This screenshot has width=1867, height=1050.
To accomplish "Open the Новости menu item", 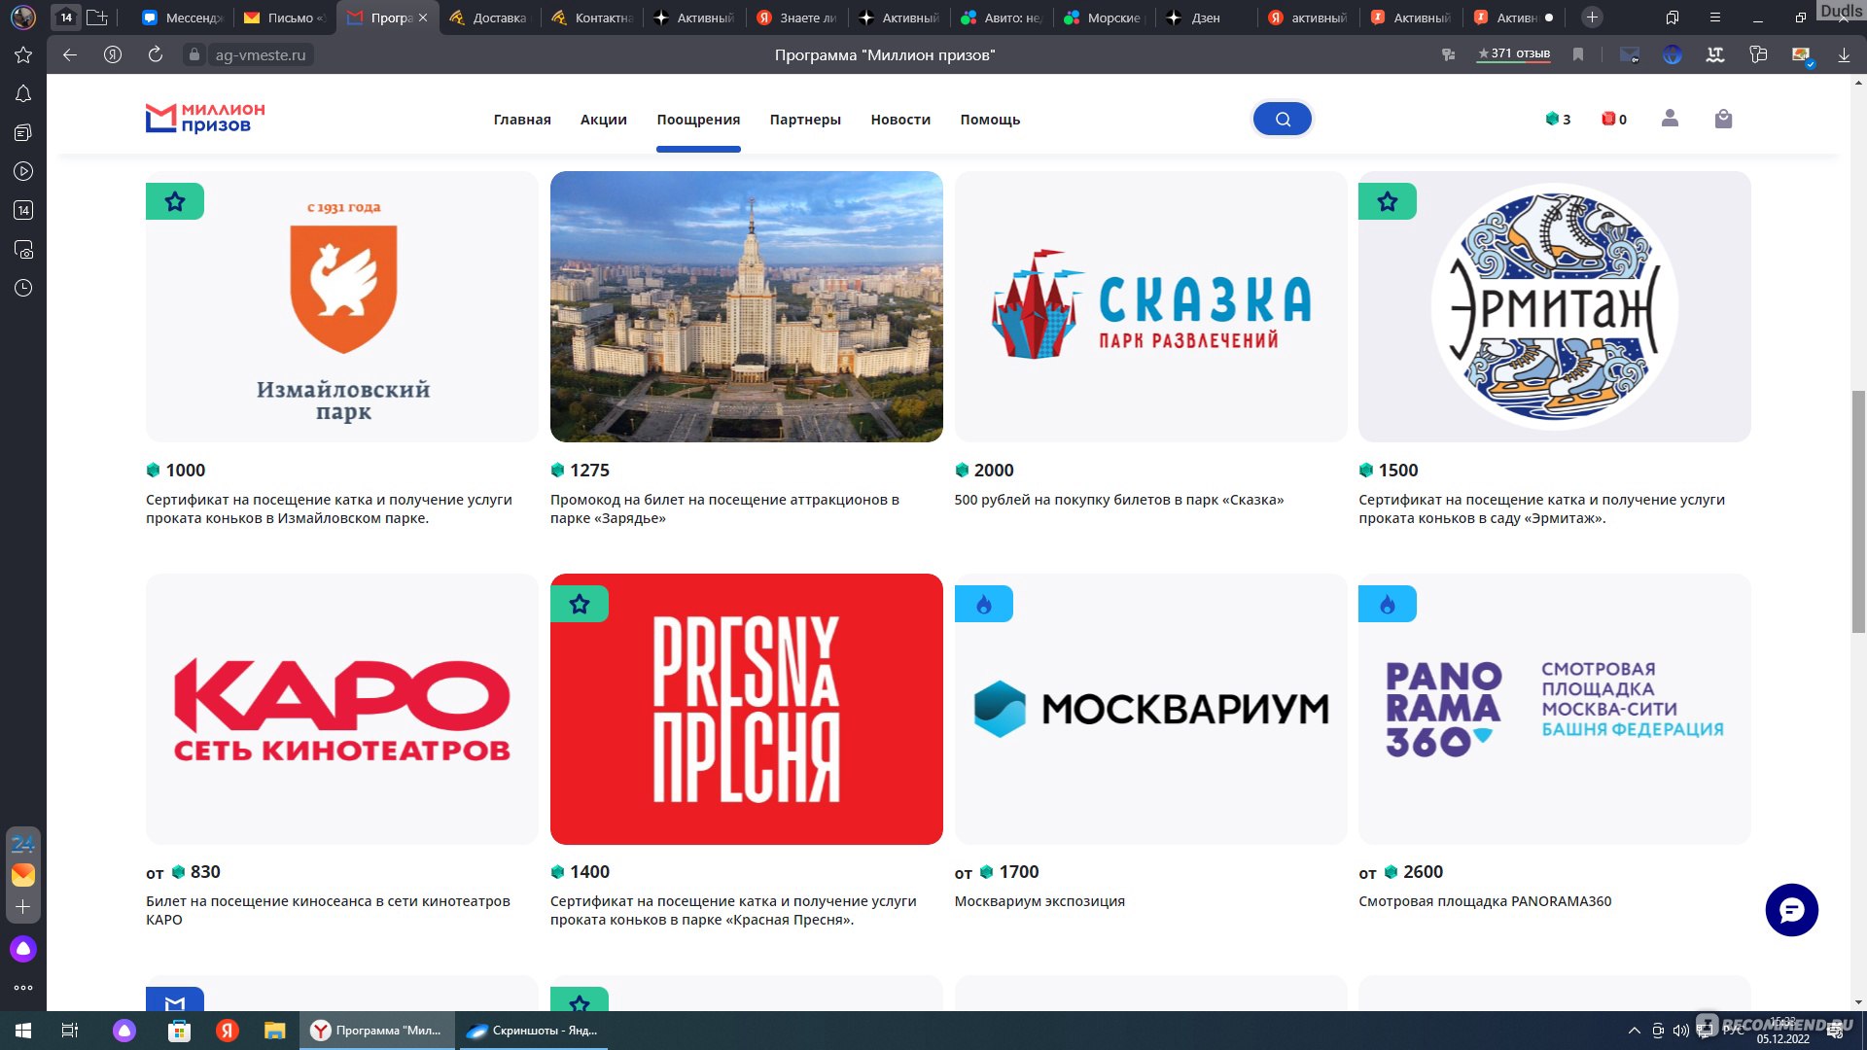I will tap(900, 120).
